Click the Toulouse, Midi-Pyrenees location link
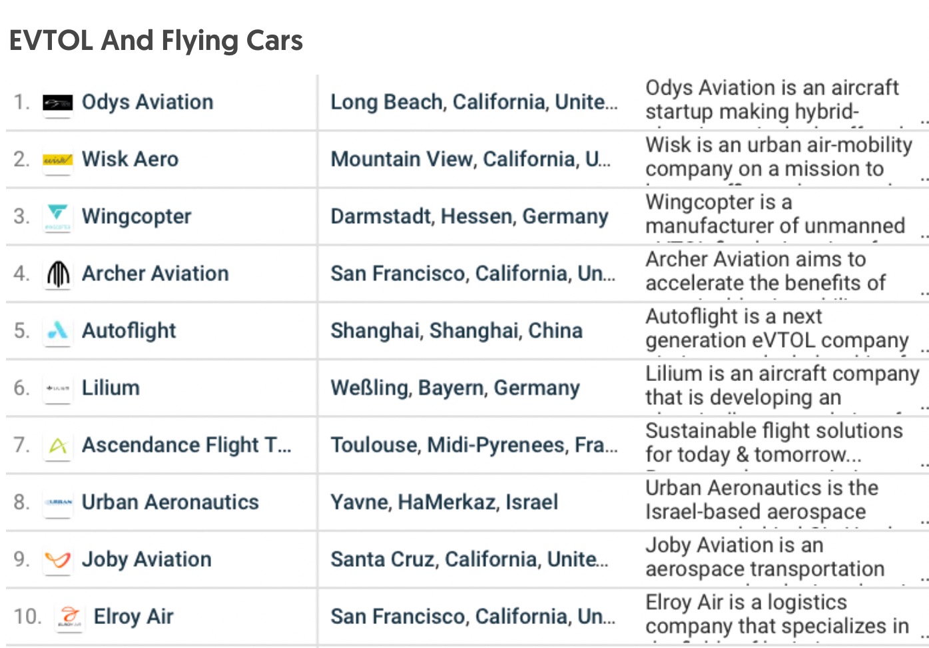Screen dimensions: 929x648 pos(473,445)
